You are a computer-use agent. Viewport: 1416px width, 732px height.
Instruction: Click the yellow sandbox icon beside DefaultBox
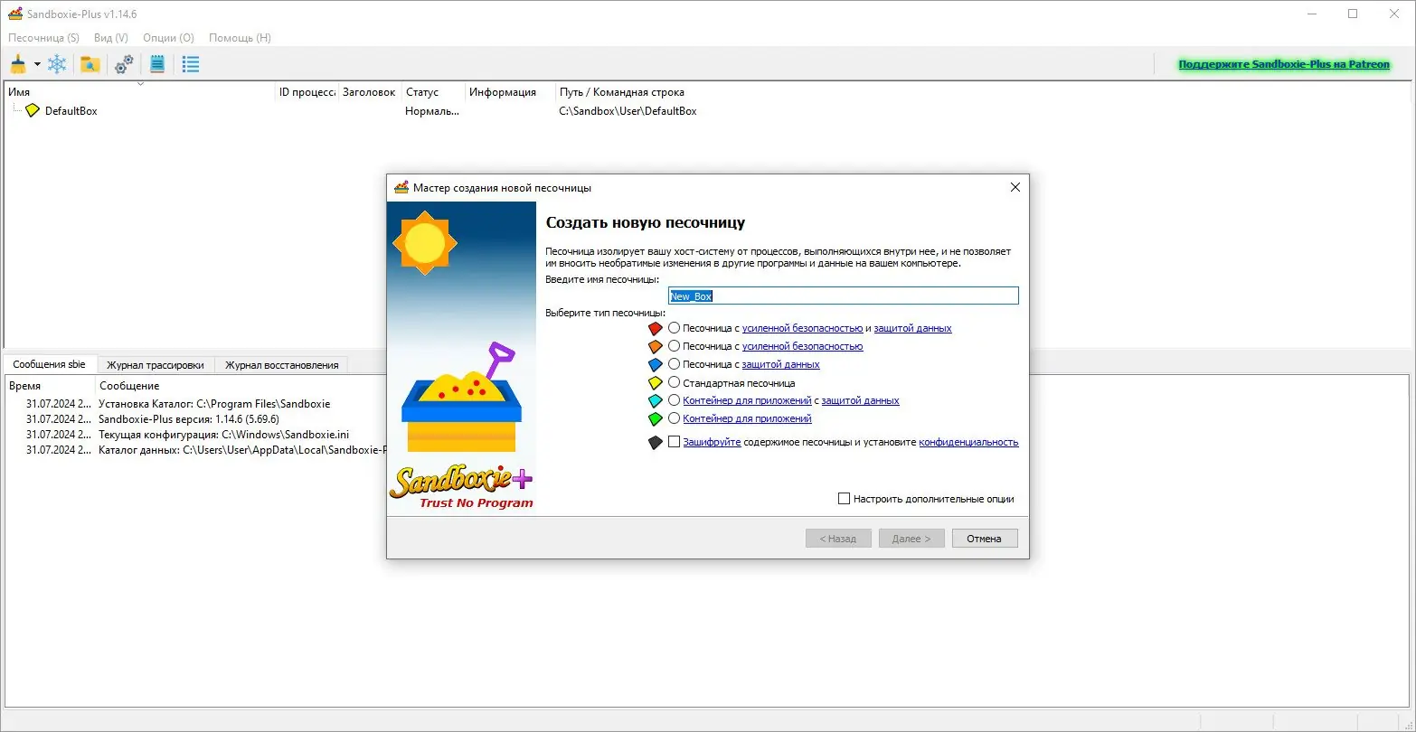tap(33, 110)
